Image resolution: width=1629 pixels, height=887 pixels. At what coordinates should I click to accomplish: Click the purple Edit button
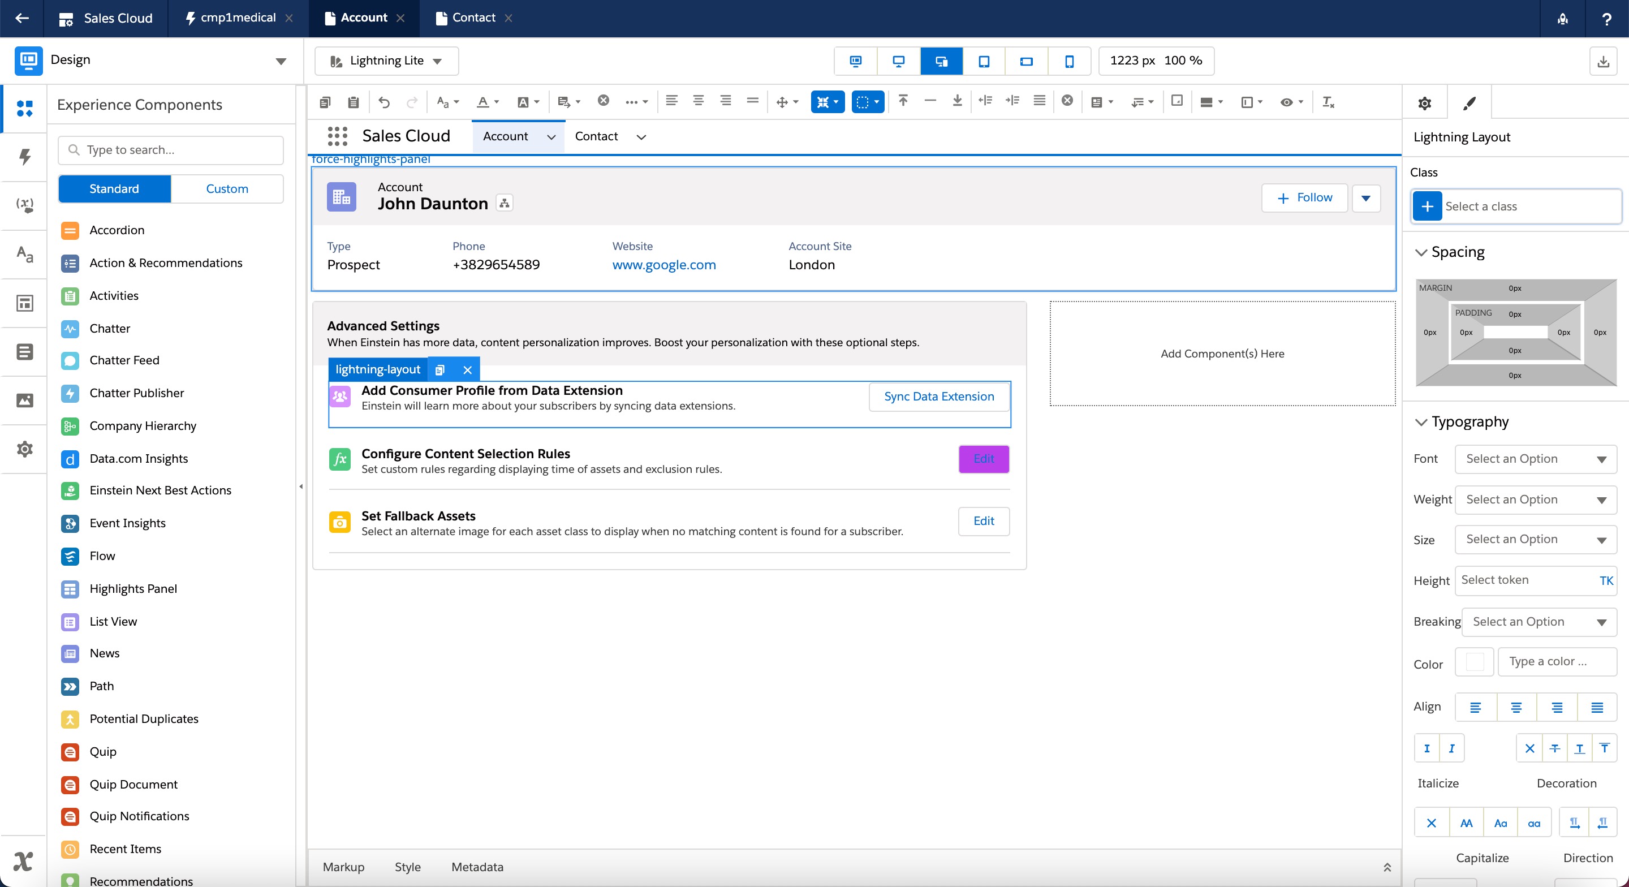point(984,459)
